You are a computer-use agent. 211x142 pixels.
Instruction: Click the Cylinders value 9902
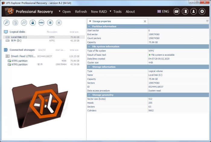pyautogui.click(x=151, y=111)
